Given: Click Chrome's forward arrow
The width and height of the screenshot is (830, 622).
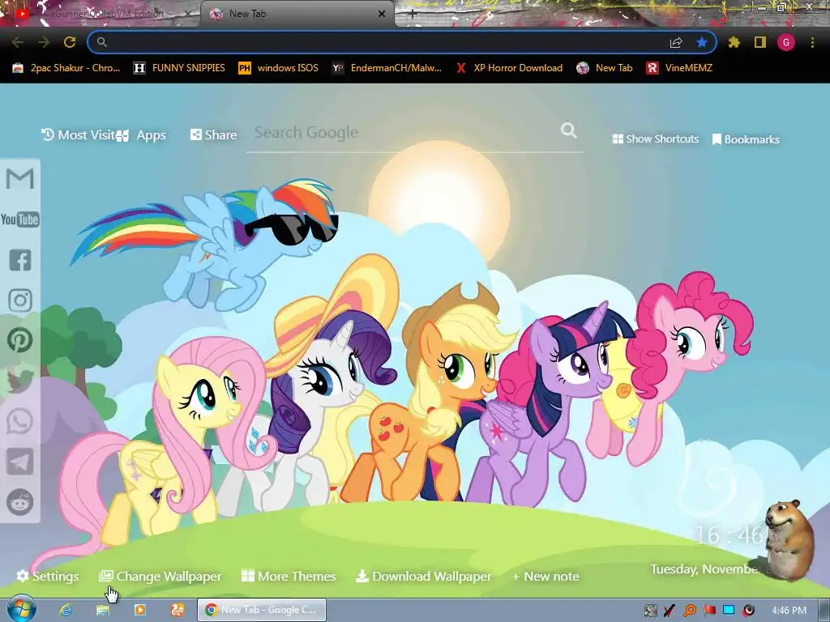Looking at the screenshot, I should click(44, 42).
